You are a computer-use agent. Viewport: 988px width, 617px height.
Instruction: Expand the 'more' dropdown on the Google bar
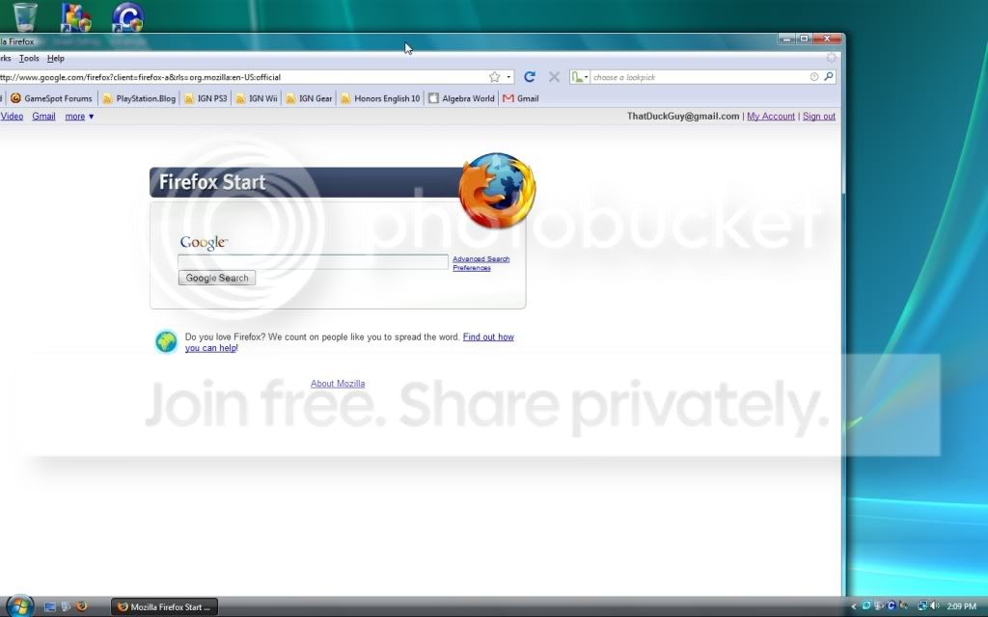point(79,116)
